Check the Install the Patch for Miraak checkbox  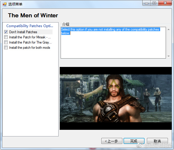click(x=6, y=37)
